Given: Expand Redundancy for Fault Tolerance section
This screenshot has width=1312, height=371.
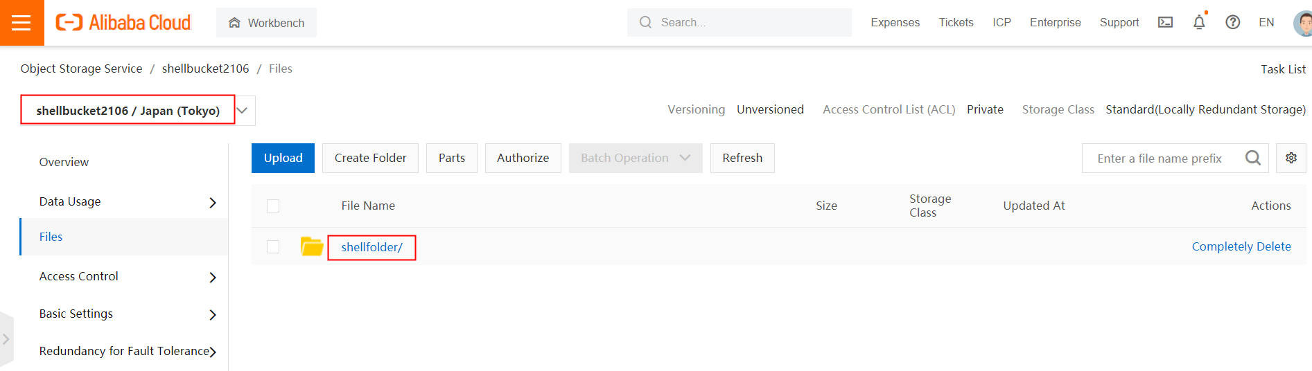Looking at the screenshot, I should point(128,351).
